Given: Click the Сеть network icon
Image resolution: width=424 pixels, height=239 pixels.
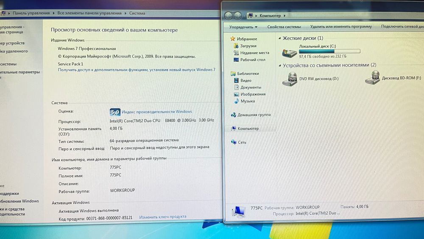Looking at the screenshot, I should point(234,142).
